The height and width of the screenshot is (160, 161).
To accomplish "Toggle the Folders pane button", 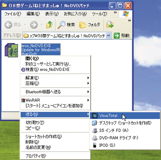I will [x=89, y=25].
